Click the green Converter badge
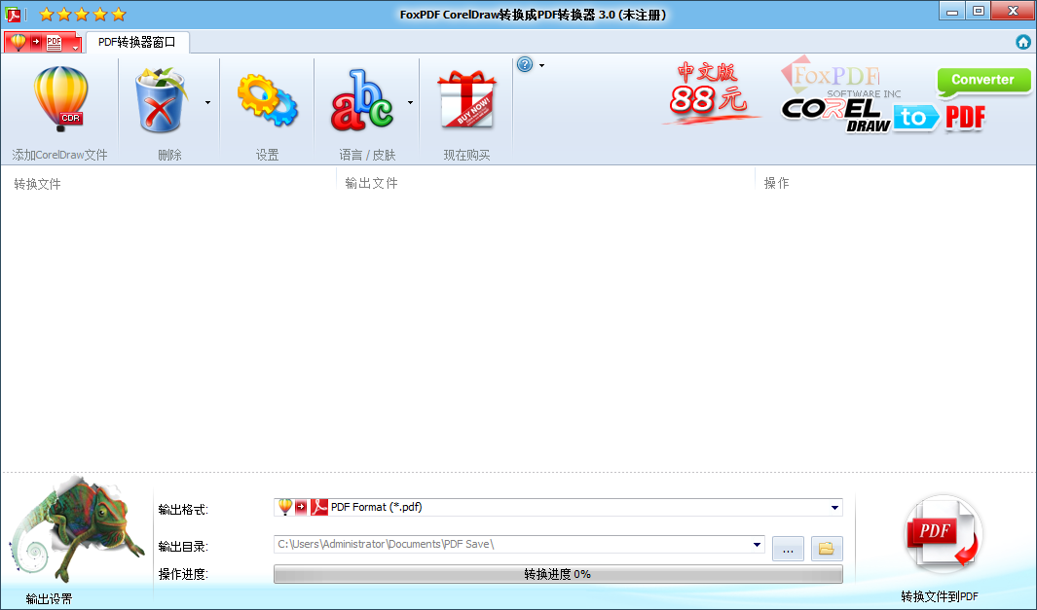The height and width of the screenshot is (610, 1037). (983, 81)
